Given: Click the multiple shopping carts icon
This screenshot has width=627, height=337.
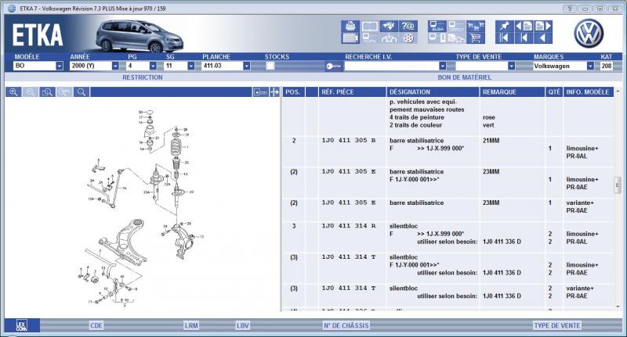Looking at the screenshot, I should click(476, 26).
